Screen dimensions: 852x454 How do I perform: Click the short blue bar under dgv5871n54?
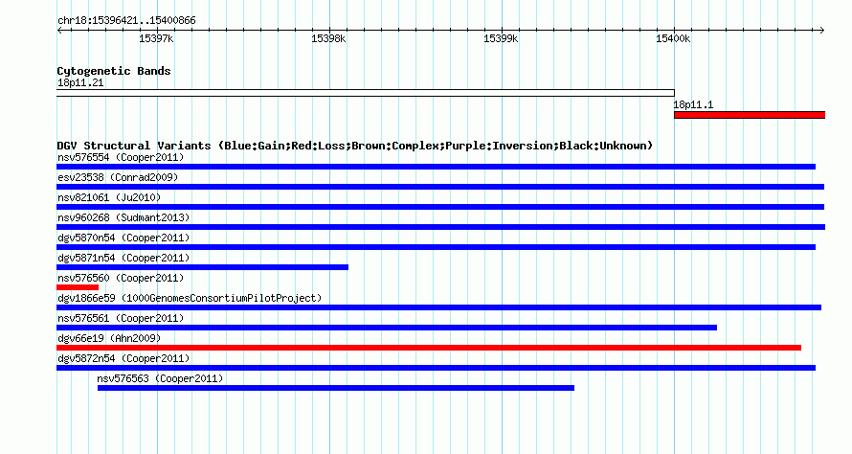coord(202,267)
